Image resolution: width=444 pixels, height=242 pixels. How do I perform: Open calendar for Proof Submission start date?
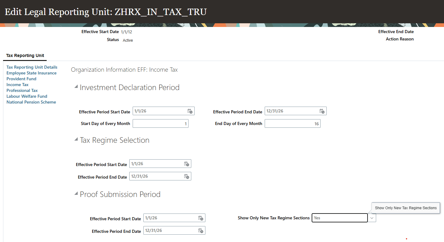coord(201,218)
